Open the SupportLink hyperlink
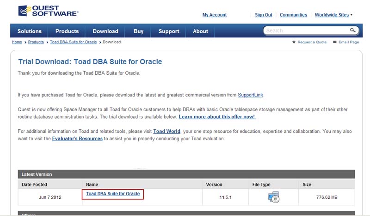Screen dimensions: 370x216 click(x=250, y=95)
